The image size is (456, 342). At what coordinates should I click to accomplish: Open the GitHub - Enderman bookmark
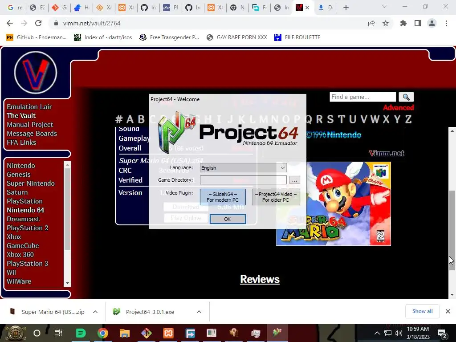(37, 37)
